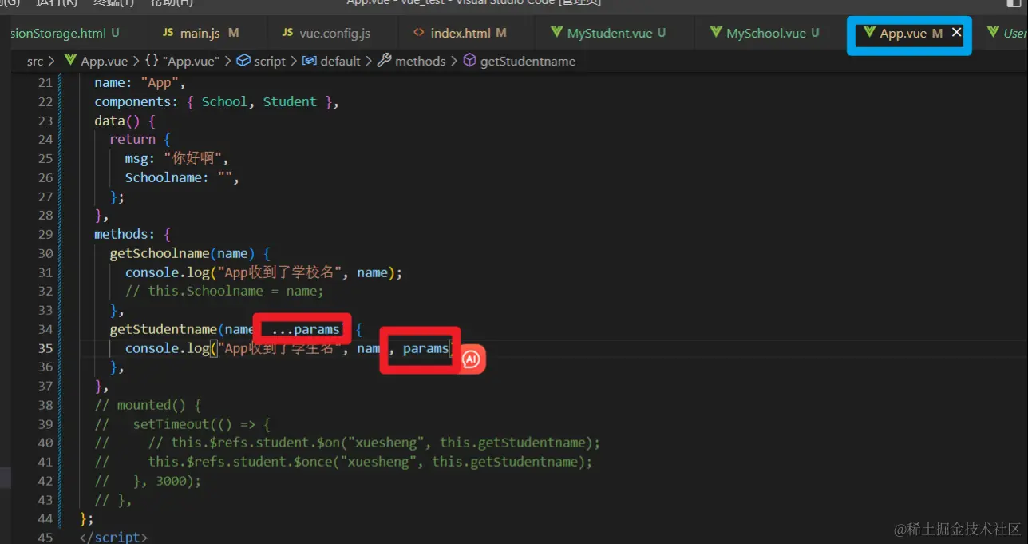The image size is (1028, 544).
Task: Click the closing </script> tag
Action: (x=113, y=538)
